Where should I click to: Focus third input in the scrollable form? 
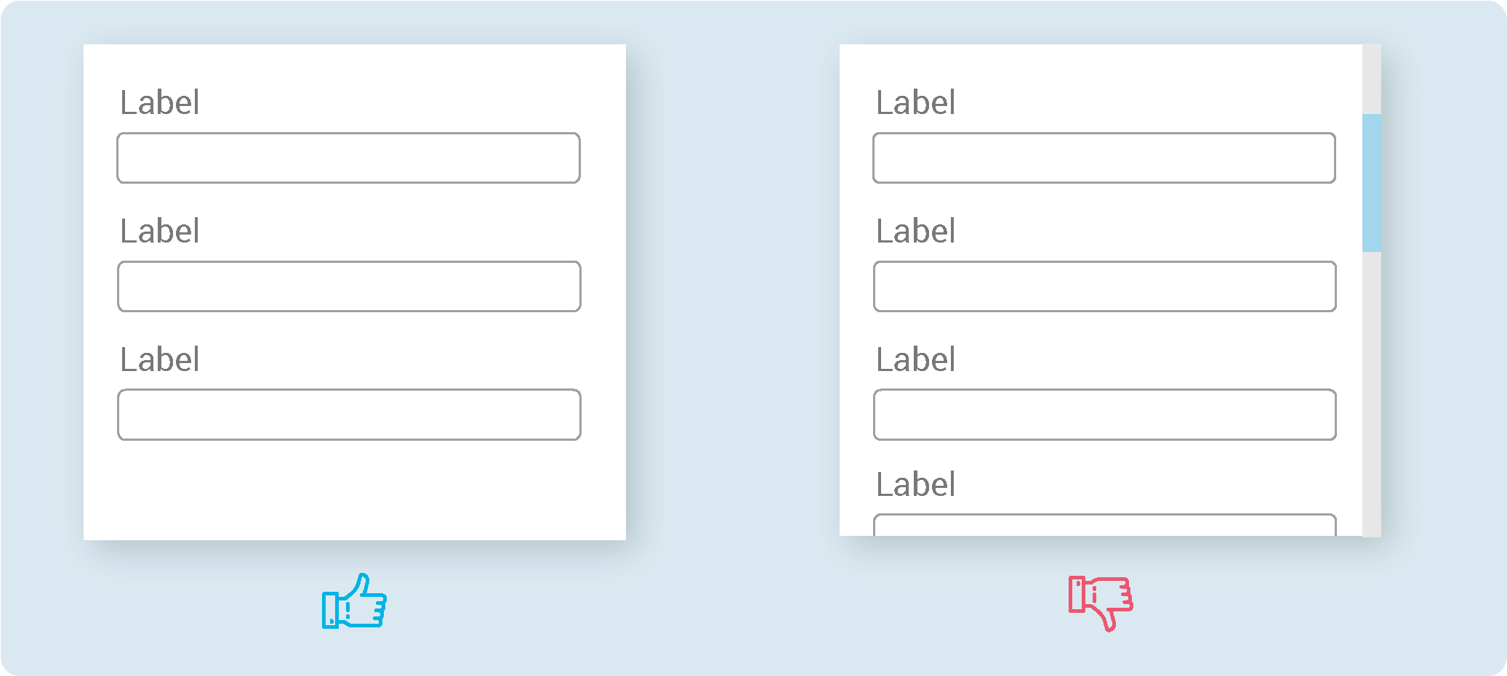pyautogui.click(x=1104, y=415)
